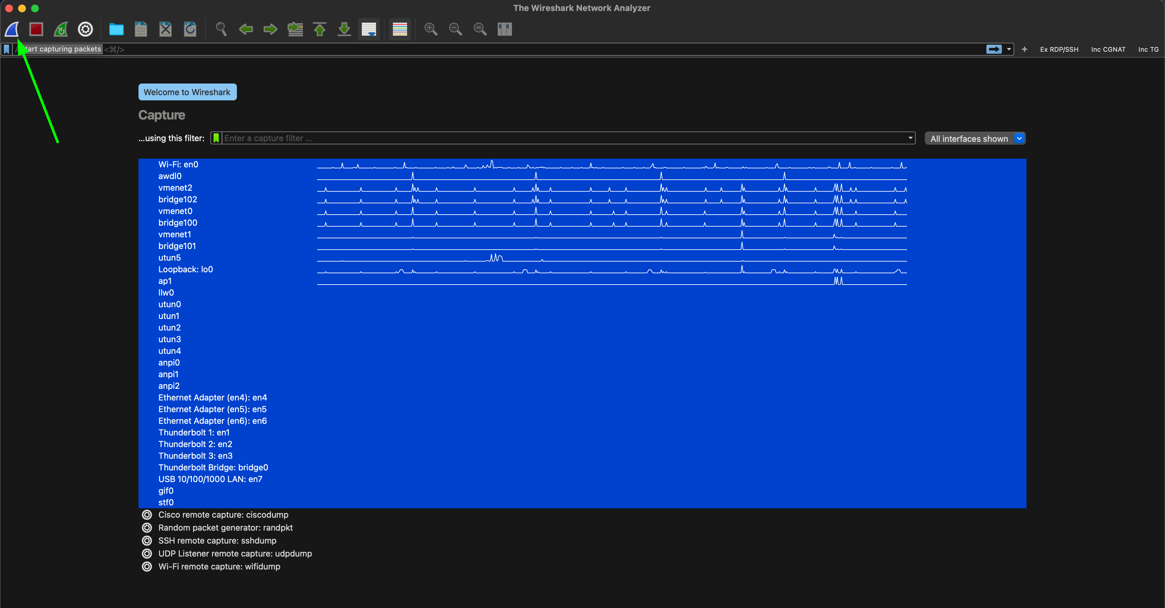The image size is (1165, 608).
Task: Select Thunderbolt Bridge: bridge0 interface
Action: pos(582,468)
